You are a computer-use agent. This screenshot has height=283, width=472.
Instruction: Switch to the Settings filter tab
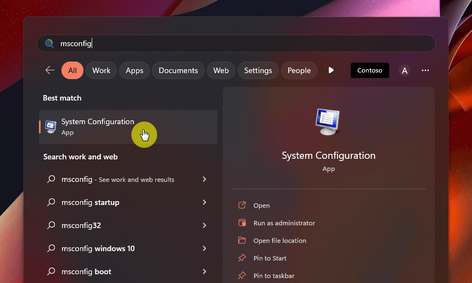pos(258,70)
